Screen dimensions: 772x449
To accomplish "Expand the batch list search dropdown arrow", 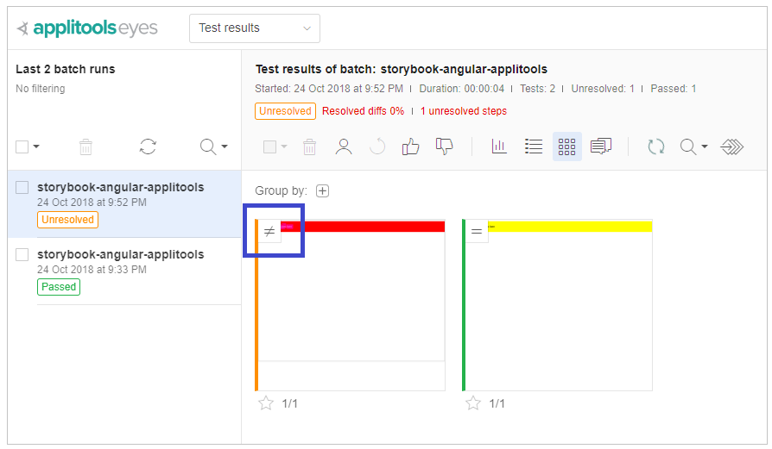I will point(225,147).
